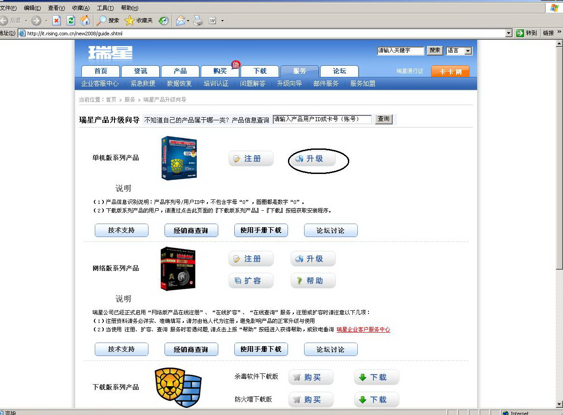Click 购买 for 防火墙下载版
This screenshot has height=415, width=563.
click(x=311, y=400)
